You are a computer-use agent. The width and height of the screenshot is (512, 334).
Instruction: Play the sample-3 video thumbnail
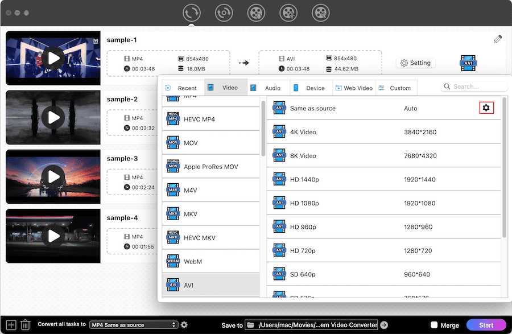tap(53, 176)
